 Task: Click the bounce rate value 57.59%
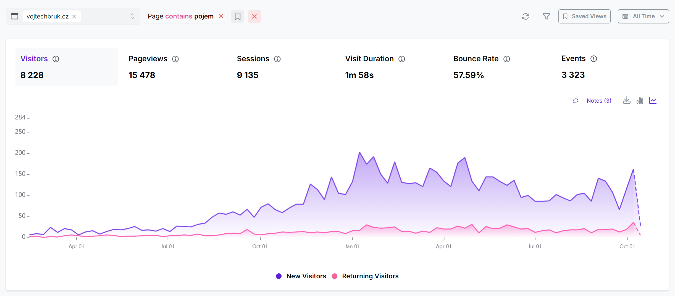coord(469,75)
